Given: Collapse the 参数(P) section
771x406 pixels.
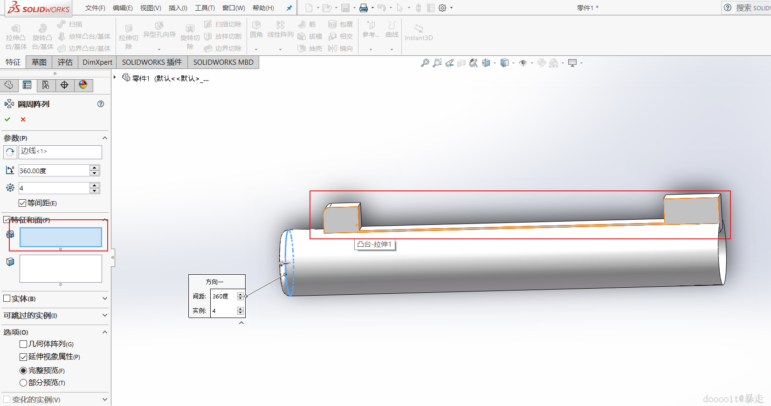Looking at the screenshot, I should point(104,138).
